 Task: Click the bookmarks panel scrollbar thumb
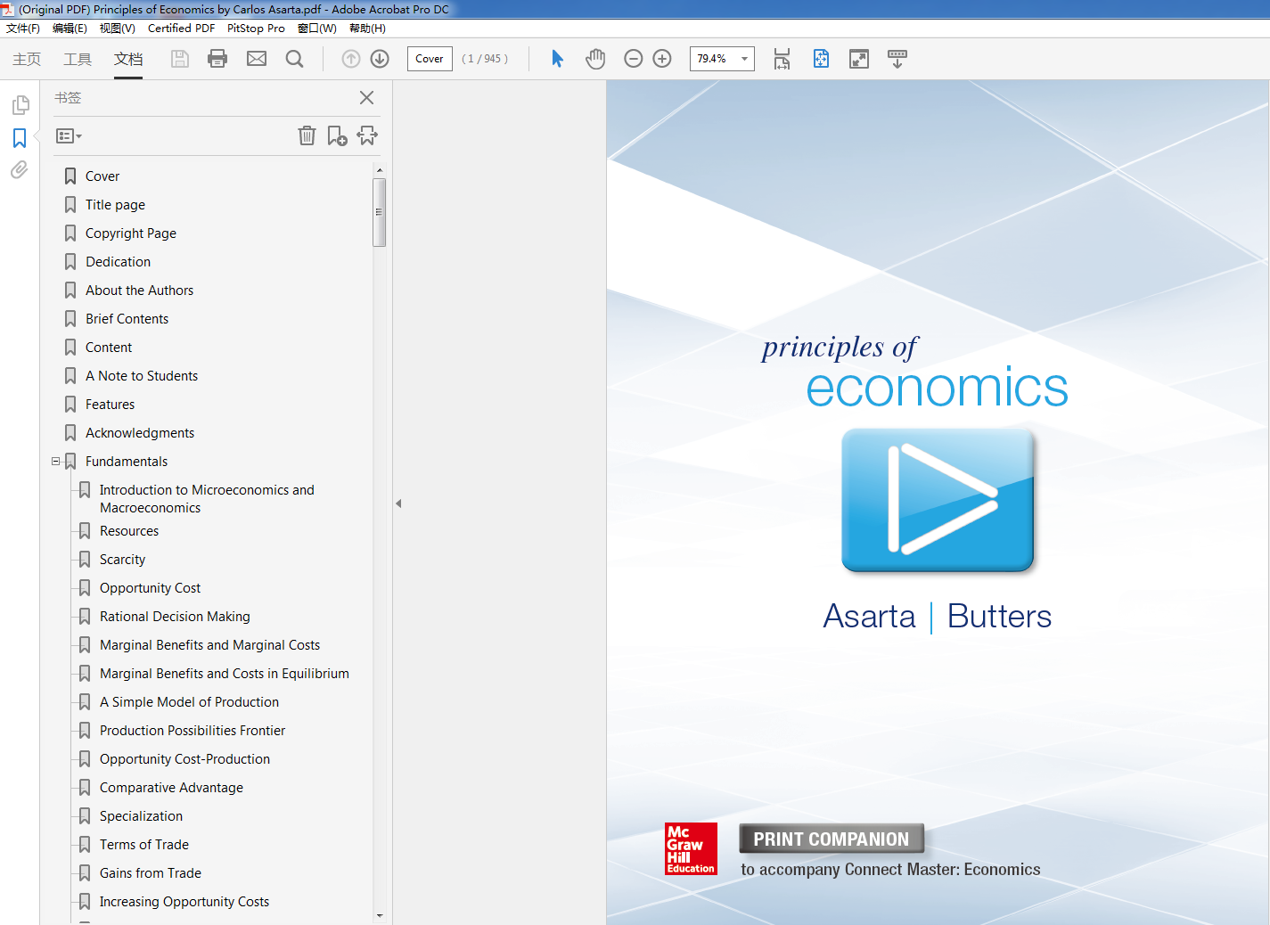coord(379,212)
